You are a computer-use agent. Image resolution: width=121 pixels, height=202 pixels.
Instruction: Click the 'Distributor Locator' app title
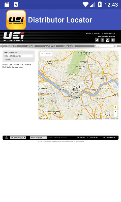(x=60, y=20)
